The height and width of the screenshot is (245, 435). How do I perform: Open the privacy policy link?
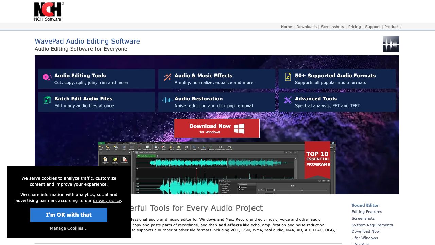tap(107, 201)
